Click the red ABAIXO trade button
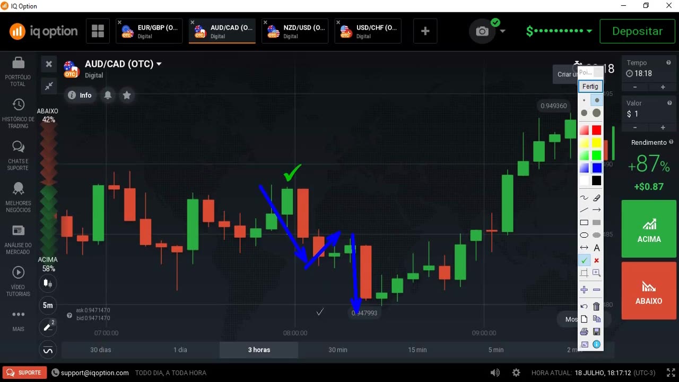 649,291
